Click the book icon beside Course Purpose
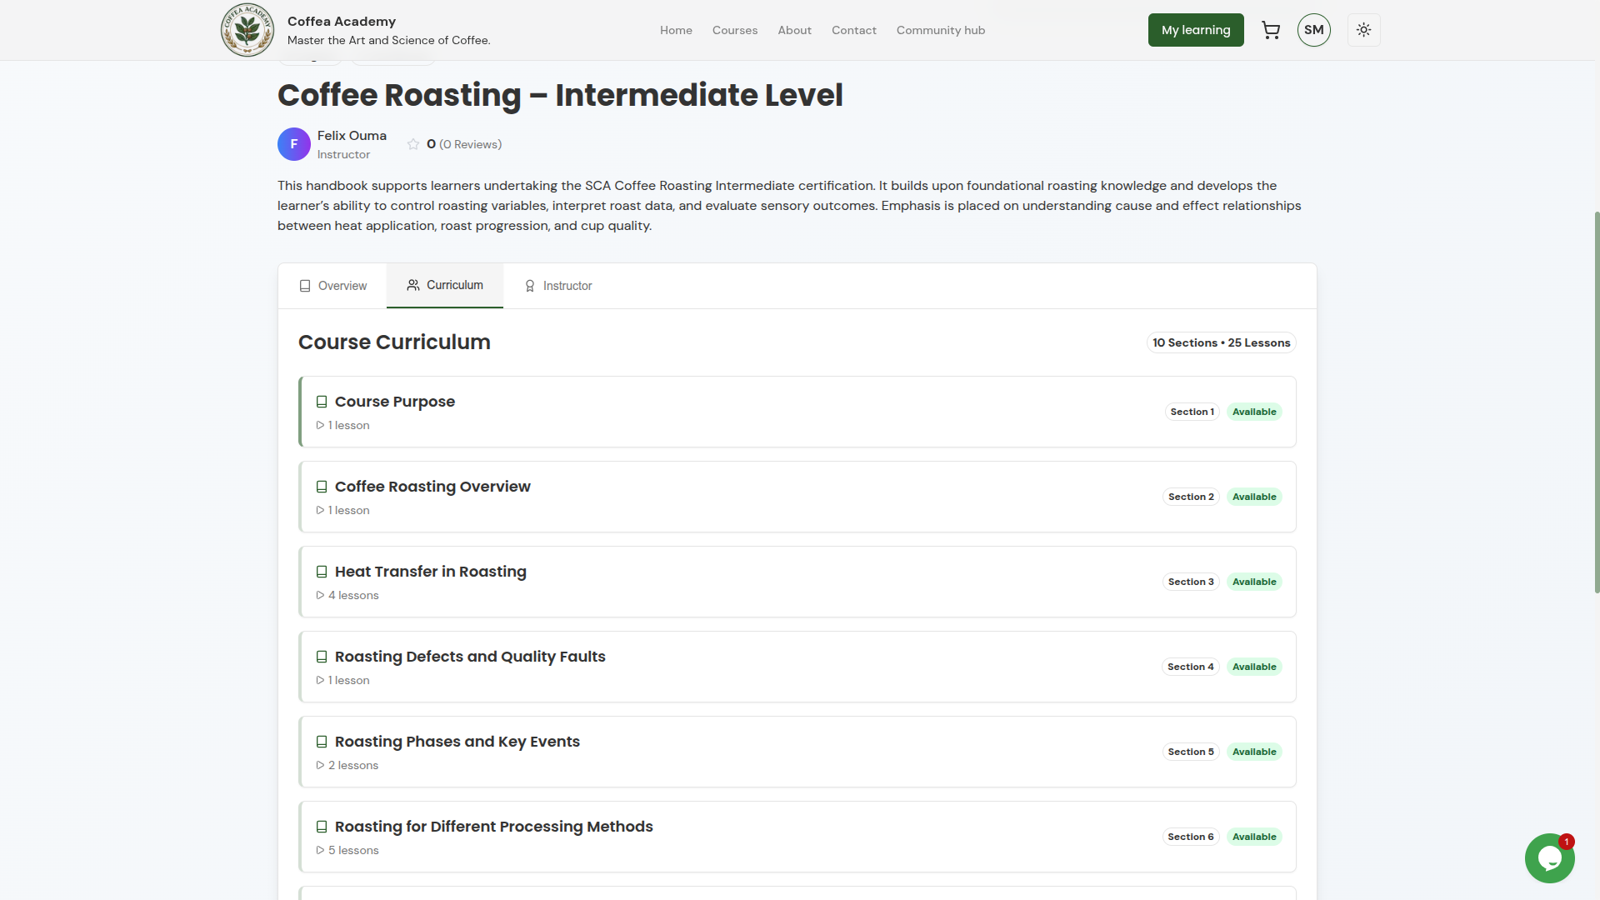The height and width of the screenshot is (900, 1600). click(x=322, y=402)
